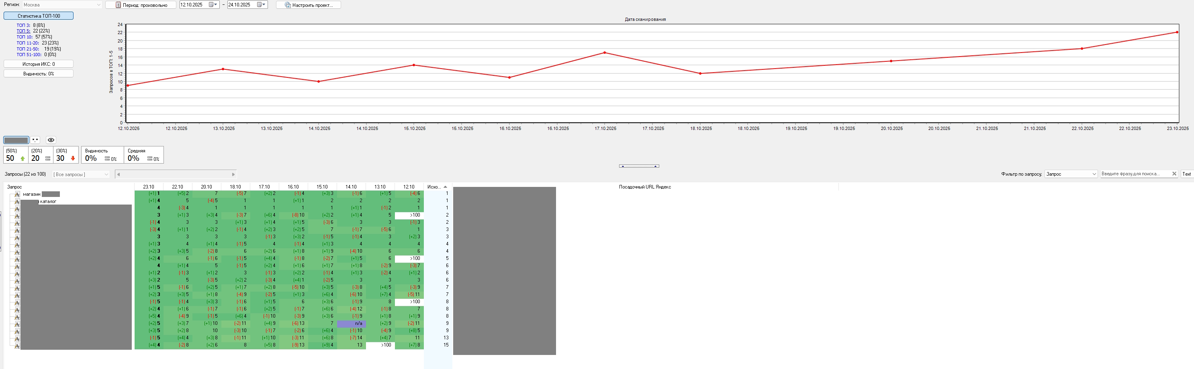Click the '14.10' date column header

352,187
